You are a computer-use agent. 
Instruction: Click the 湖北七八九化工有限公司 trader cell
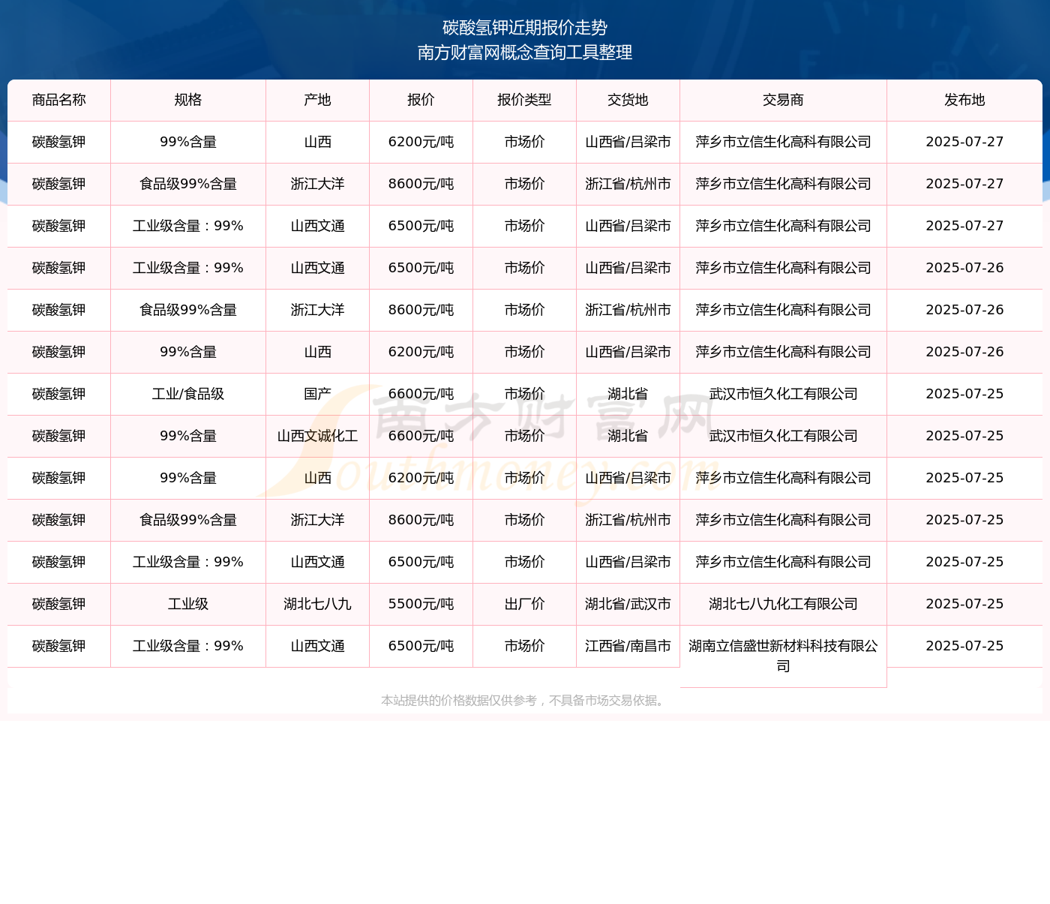(x=784, y=604)
